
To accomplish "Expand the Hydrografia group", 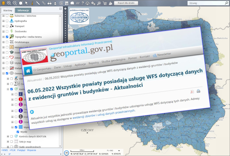I will (3, 21).
